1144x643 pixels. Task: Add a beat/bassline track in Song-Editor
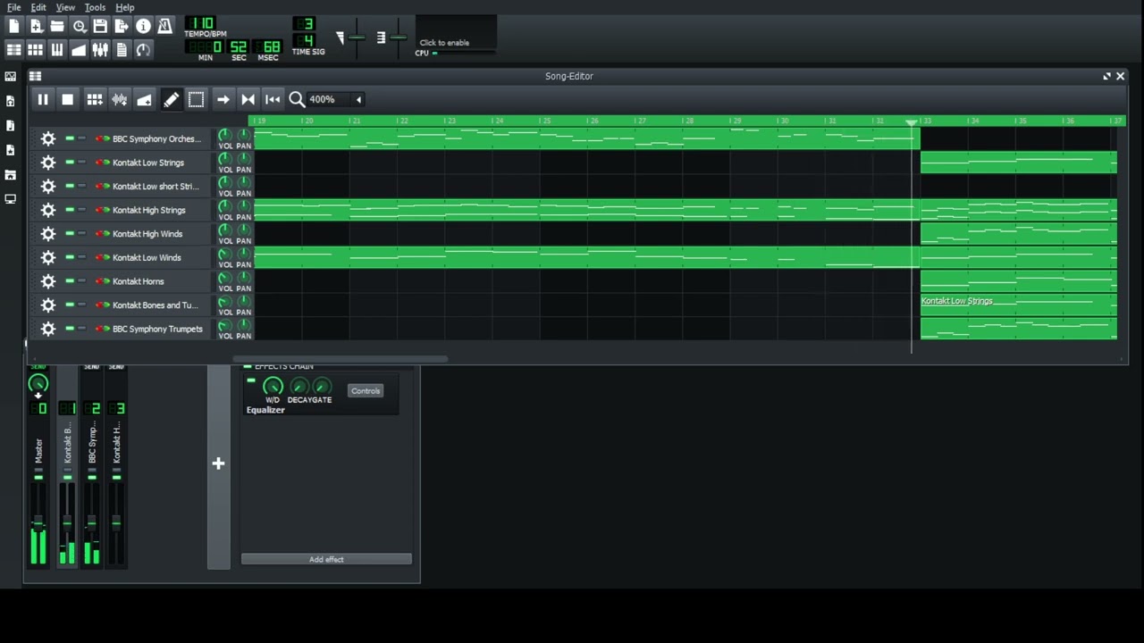(94, 99)
